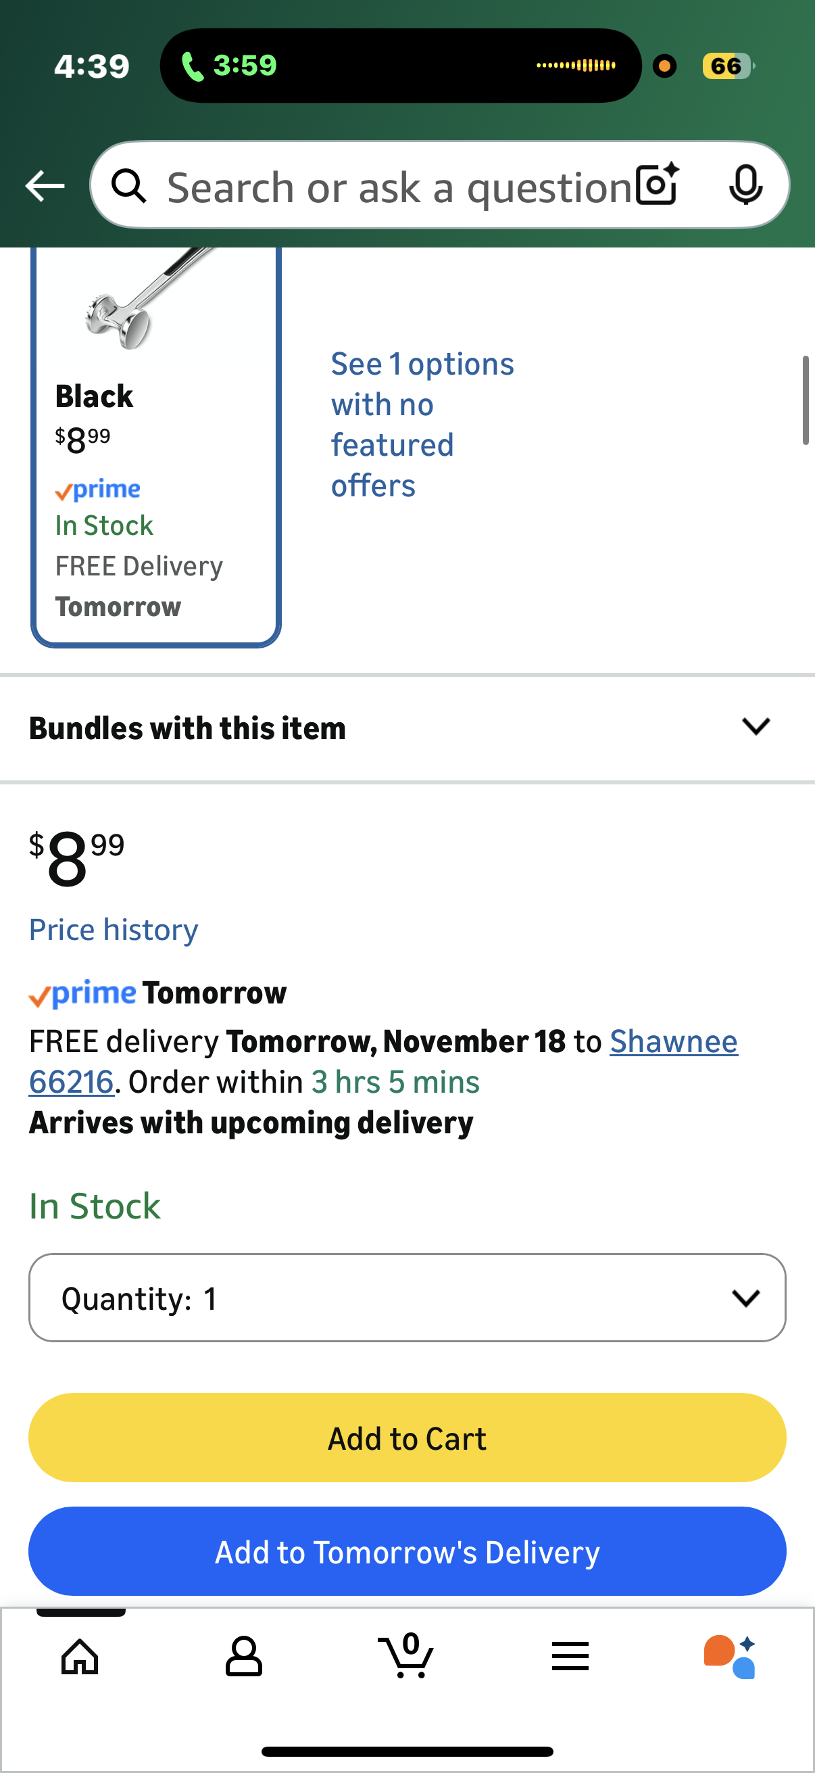Tap the microphone voice search icon
The width and height of the screenshot is (815, 1773).
[x=745, y=185]
